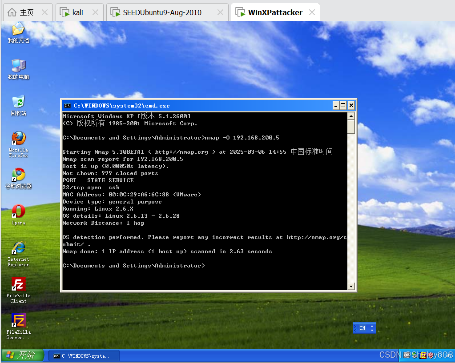Launch Google Chrome browser shortcut
This screenshot has height=363, width=455.
(18, 179)
